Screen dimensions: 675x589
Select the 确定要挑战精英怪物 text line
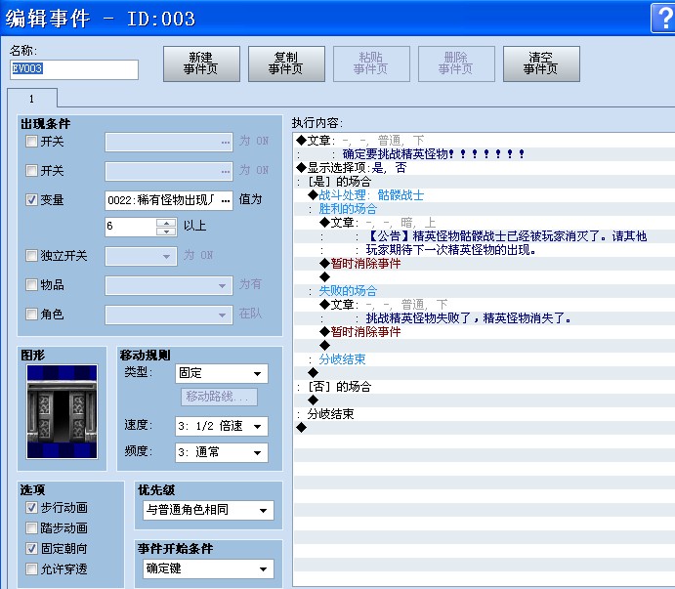tap(433, 154)
